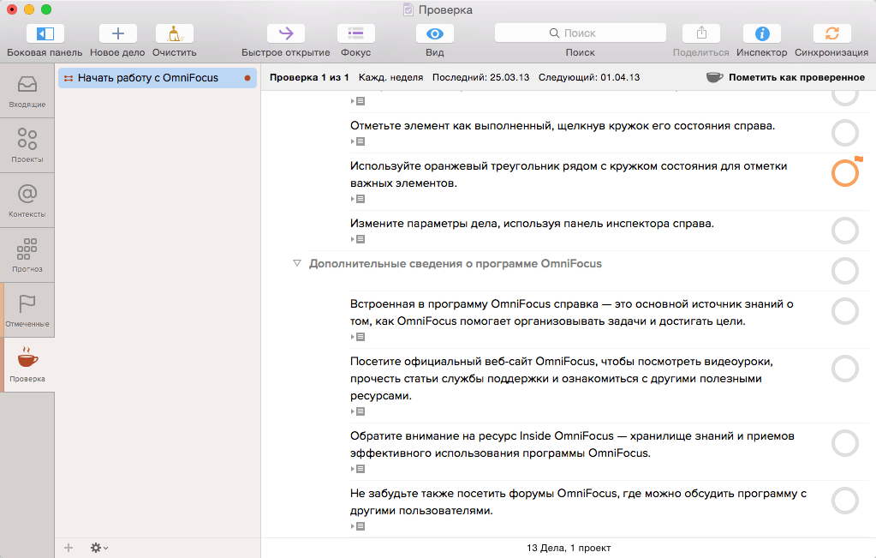The image size is (876, 558).
Task: Check status circle of Дополнительные сведения group
Action: coord(844,271)
